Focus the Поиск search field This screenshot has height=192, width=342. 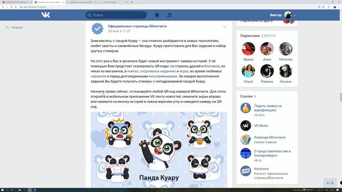click(116, 15)
